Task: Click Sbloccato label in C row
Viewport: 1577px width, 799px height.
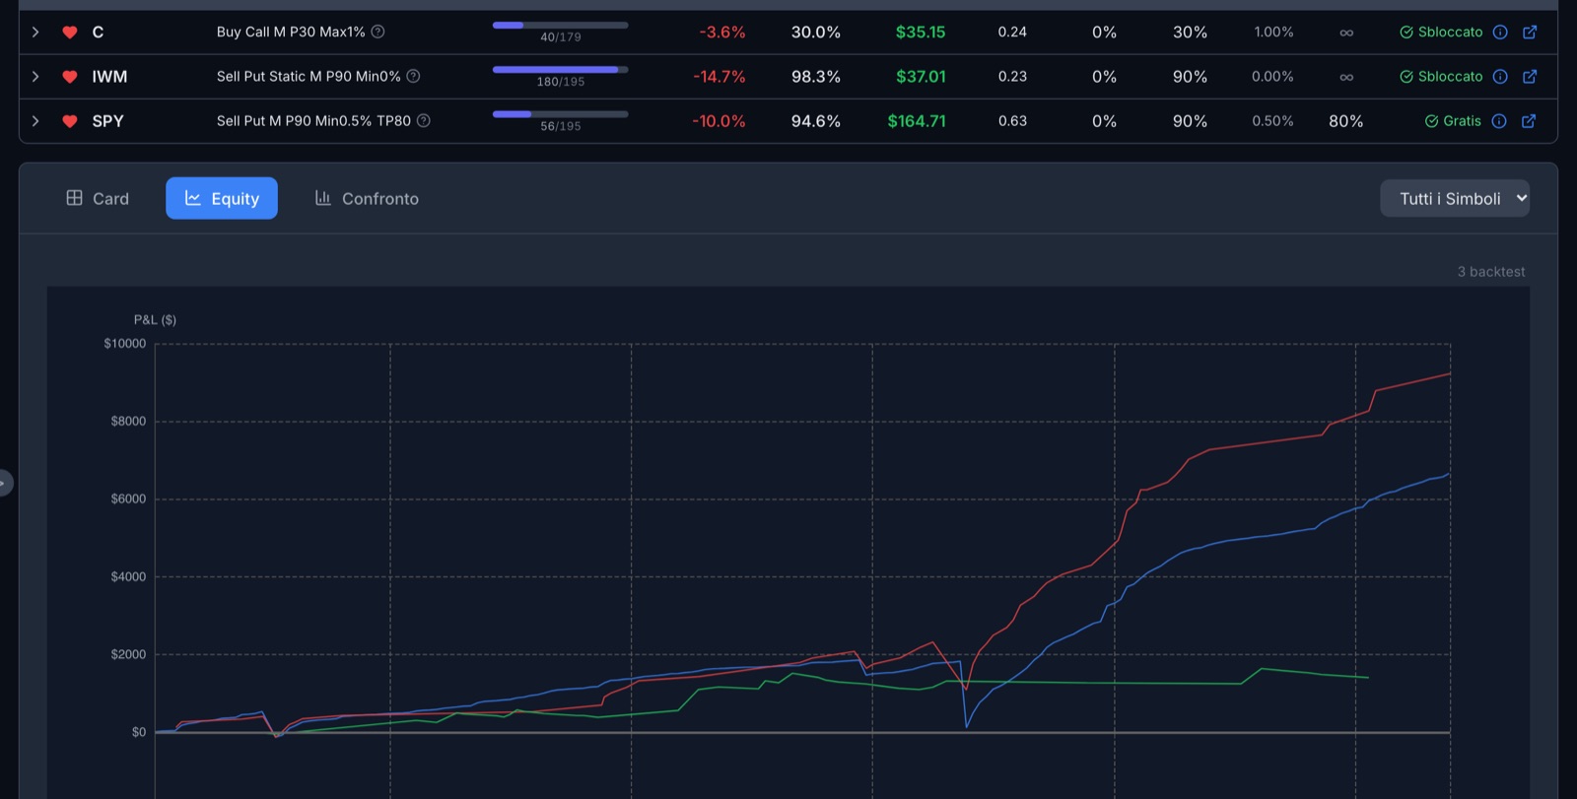Action: point(1450,32)
